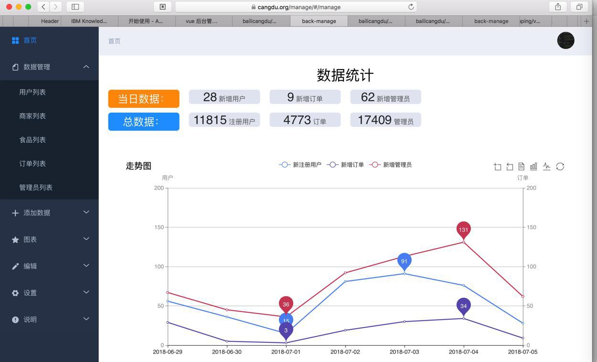Click the 17409 管理员 stat box
Image resolution: width=597 pixels, height=362 pixels.
tap(385, 120)
